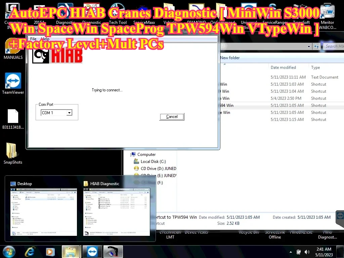Open Meritor WABCO desktop shortcut
This screenshot has height=258, width=344.
[x=327, y=16]
